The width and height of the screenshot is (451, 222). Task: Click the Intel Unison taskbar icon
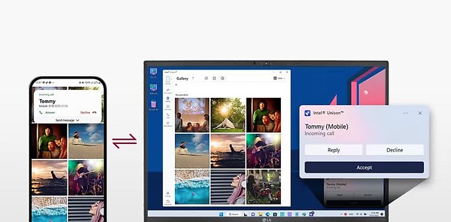(311, 214)
